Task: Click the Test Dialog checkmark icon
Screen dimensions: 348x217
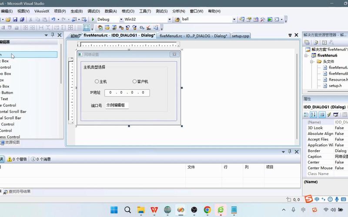Action: pos(100,28)
